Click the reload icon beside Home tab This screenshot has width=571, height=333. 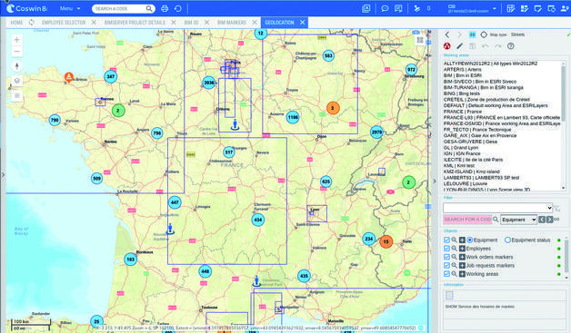(32, 23)
